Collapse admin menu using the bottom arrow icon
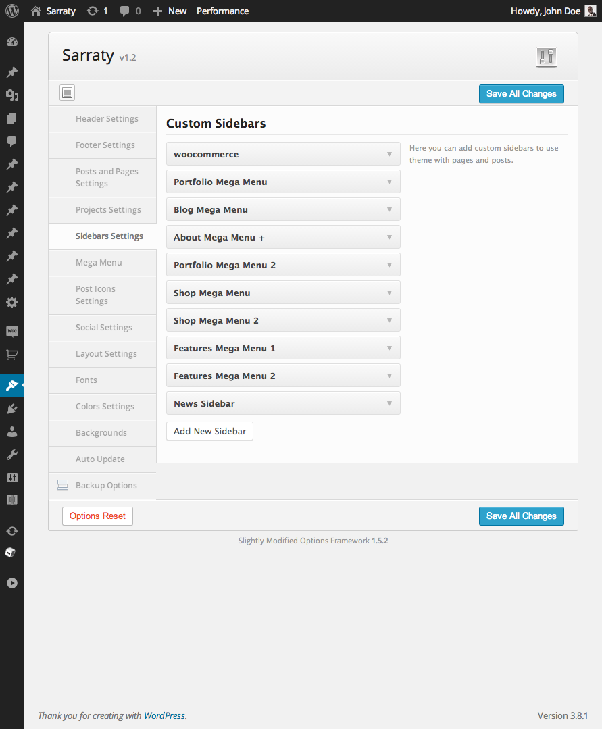The image size is (602, 729). [11, 583]
